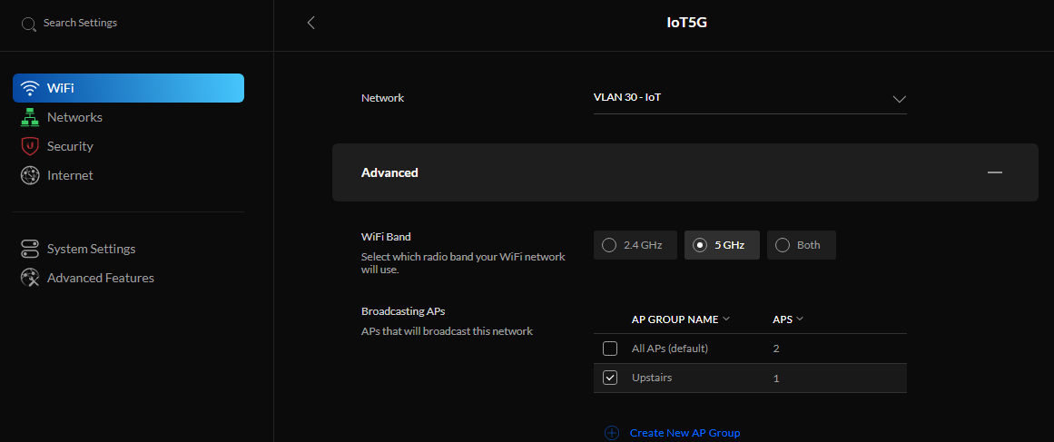Click the WiFi signal icon
The image size is (1054, 442).
[30, 88]
